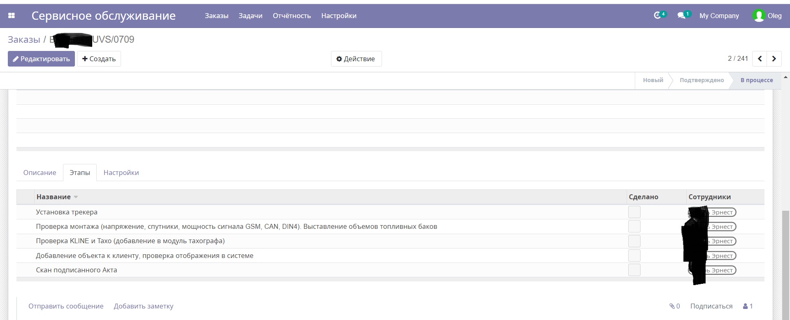Open the conversations chat bubble icon
The width and height of the screenshot is (790, 320).
(x=681, y=16)
